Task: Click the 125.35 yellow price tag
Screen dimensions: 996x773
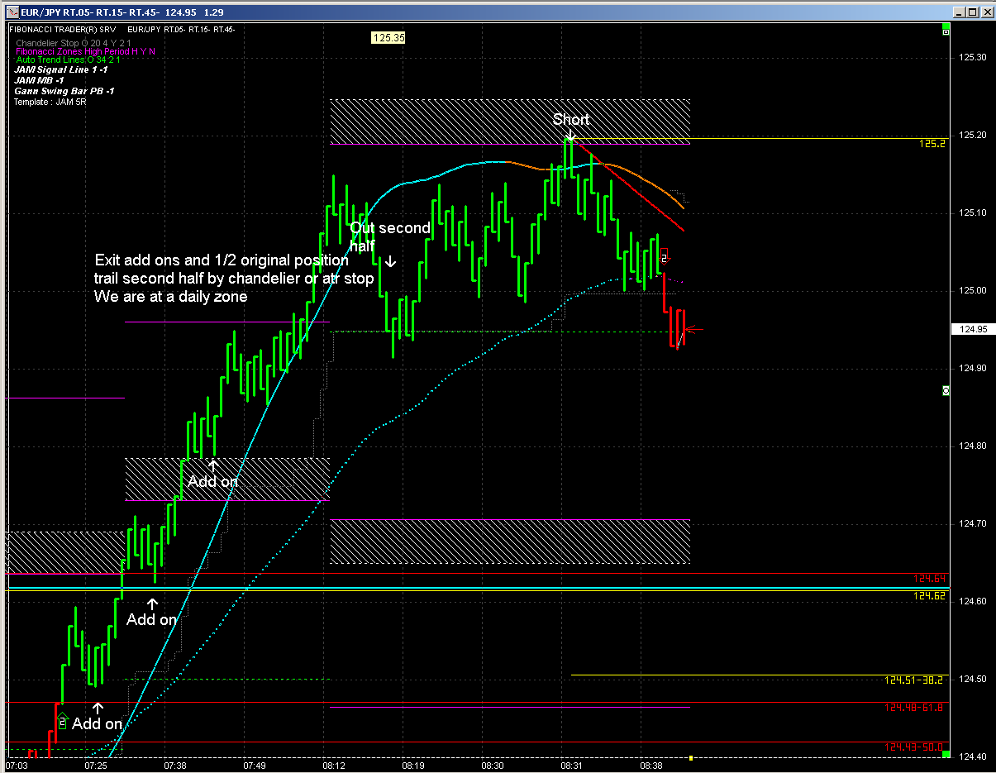Action: [388, 37]
